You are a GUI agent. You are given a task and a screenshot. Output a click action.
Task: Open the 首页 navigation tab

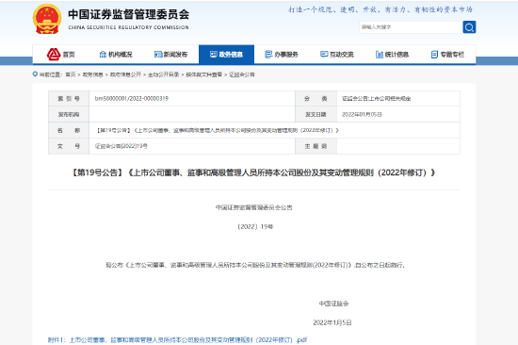pyautogui.click(x=60, y=55)
